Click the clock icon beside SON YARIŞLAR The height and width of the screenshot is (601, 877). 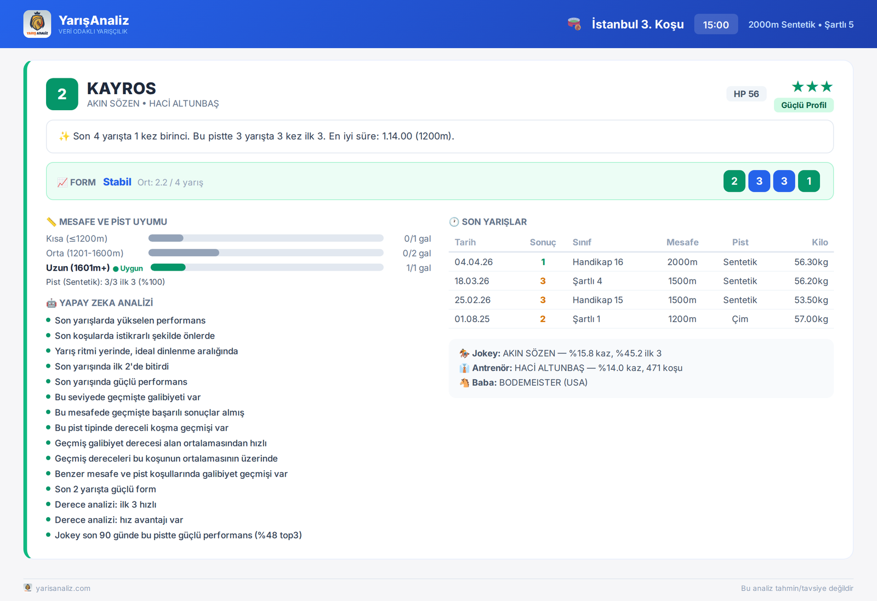[454, 222]
